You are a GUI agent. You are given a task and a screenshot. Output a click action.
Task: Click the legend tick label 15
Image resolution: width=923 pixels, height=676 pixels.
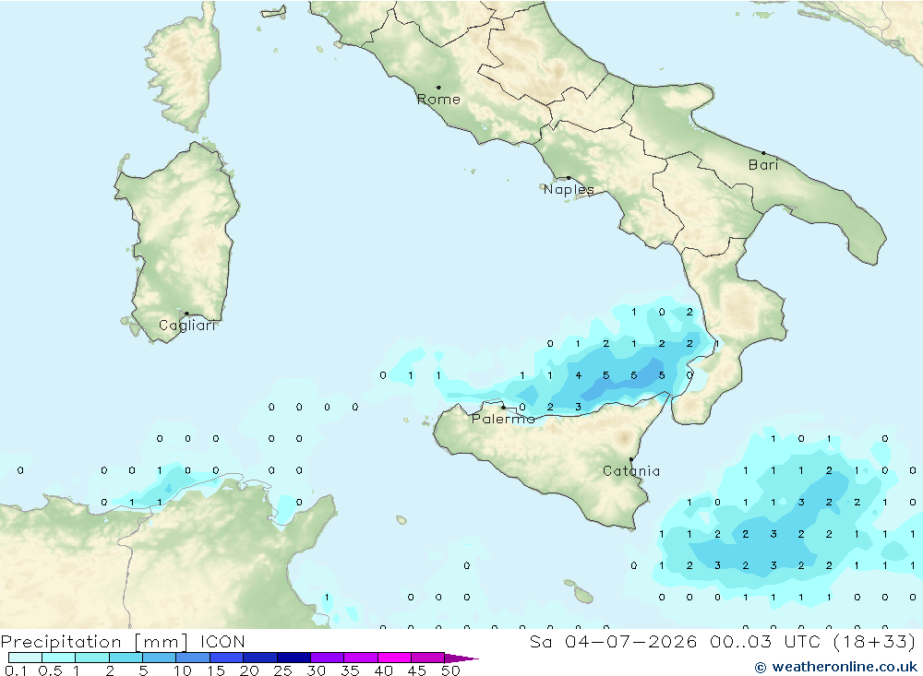coord(216,670)
